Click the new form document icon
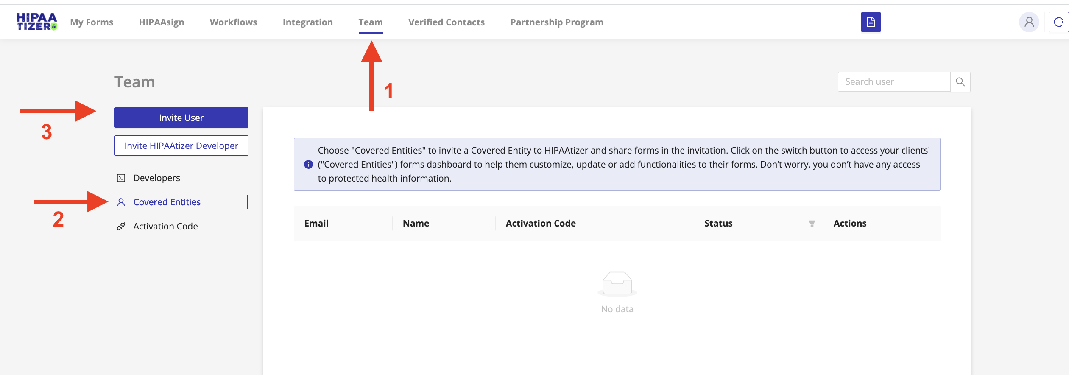 coord(871,22)
